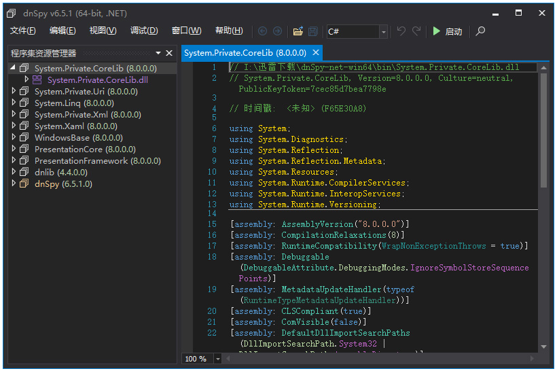Select PresentationFramework (8.0.0.0) in tree
This screenshot has width=557, height=371.
[x=97, y=160]
